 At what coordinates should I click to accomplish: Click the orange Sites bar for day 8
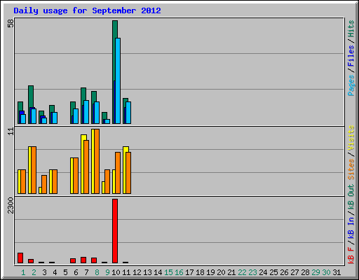(97, 161)
